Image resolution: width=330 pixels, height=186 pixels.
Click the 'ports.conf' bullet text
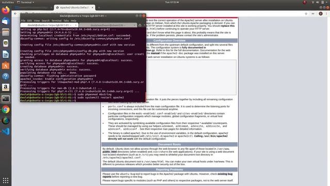(x=169, y=108)
